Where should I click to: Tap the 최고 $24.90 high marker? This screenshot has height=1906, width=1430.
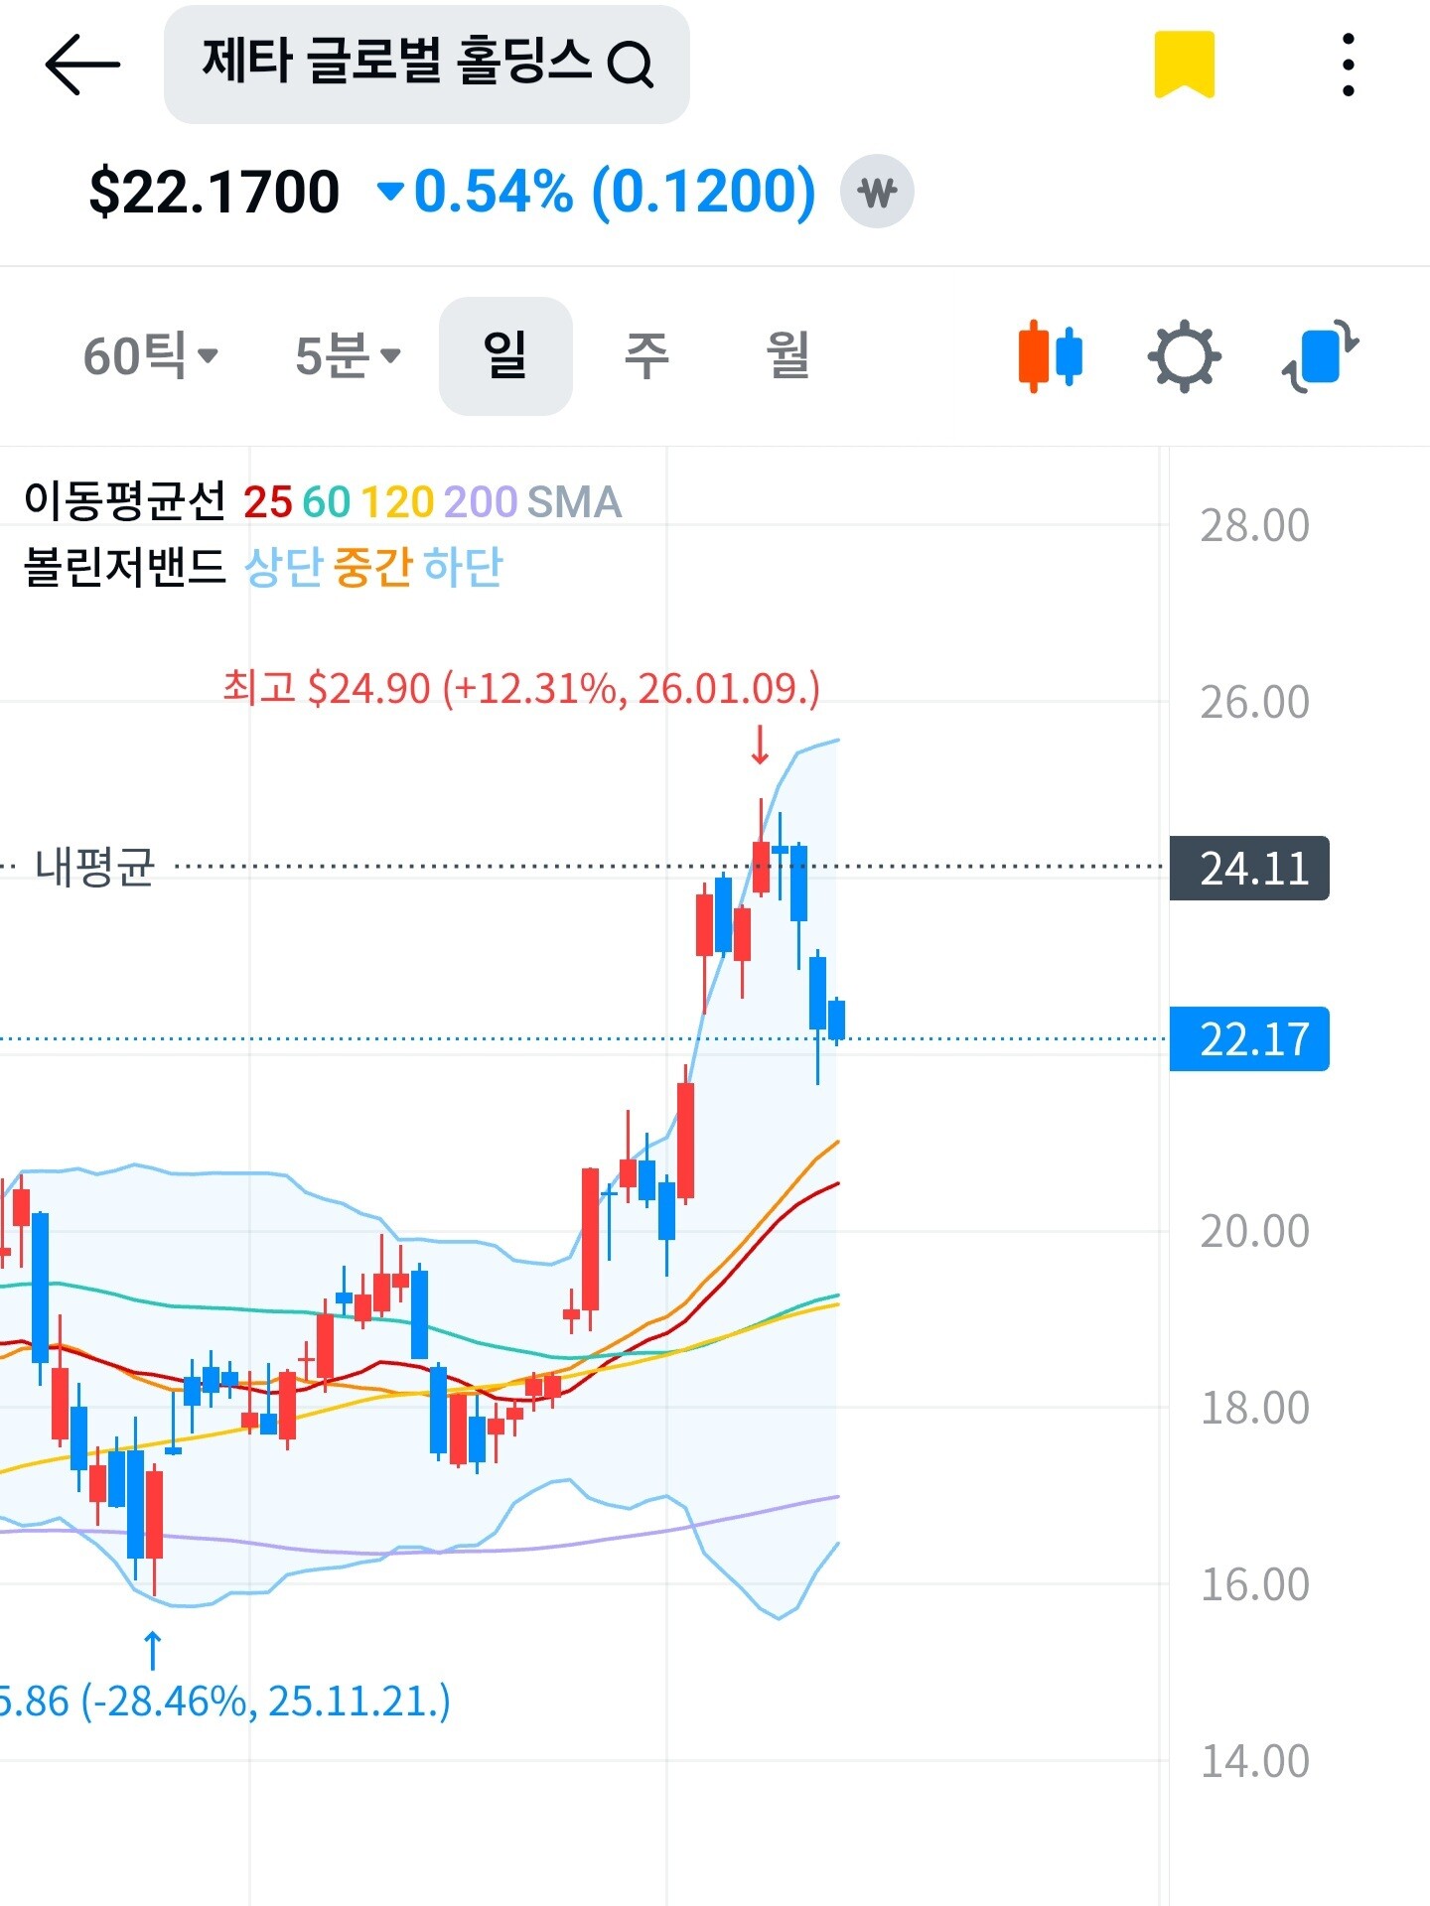pos(521,688)
